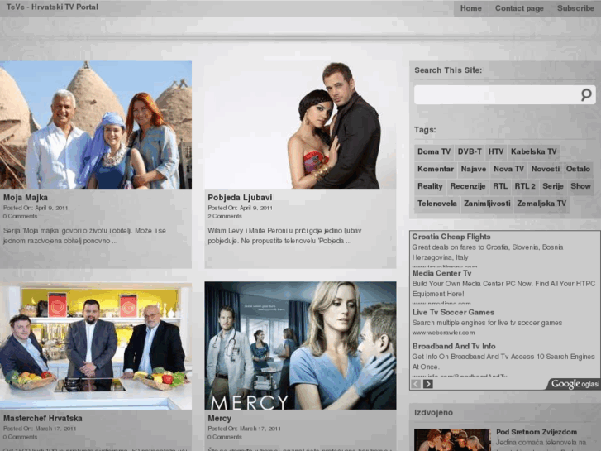Viewport: 601px width, 451px height.
Task: Open the Masterchef Hrvatska post thumbnail
Action: pyautogui.click(x=96, y=345)
